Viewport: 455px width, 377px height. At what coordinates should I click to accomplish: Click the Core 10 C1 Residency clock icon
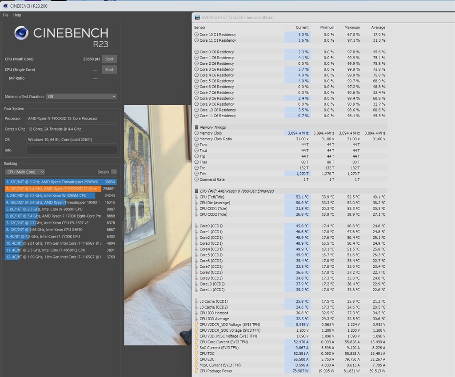[x=196, y=35]
